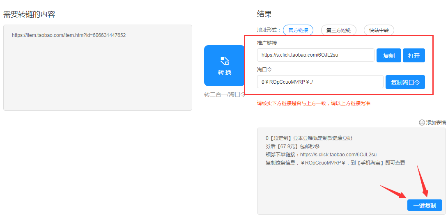Click the smiley face emoji icon
This screenshot has width=448, height=215.
coord(422,122)
